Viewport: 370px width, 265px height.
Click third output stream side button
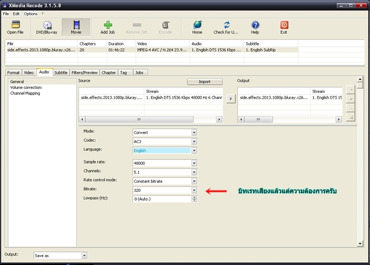351,108
